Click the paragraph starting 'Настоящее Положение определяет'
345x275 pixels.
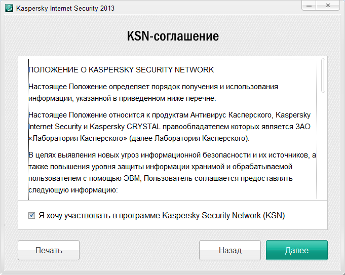(153, 92)
